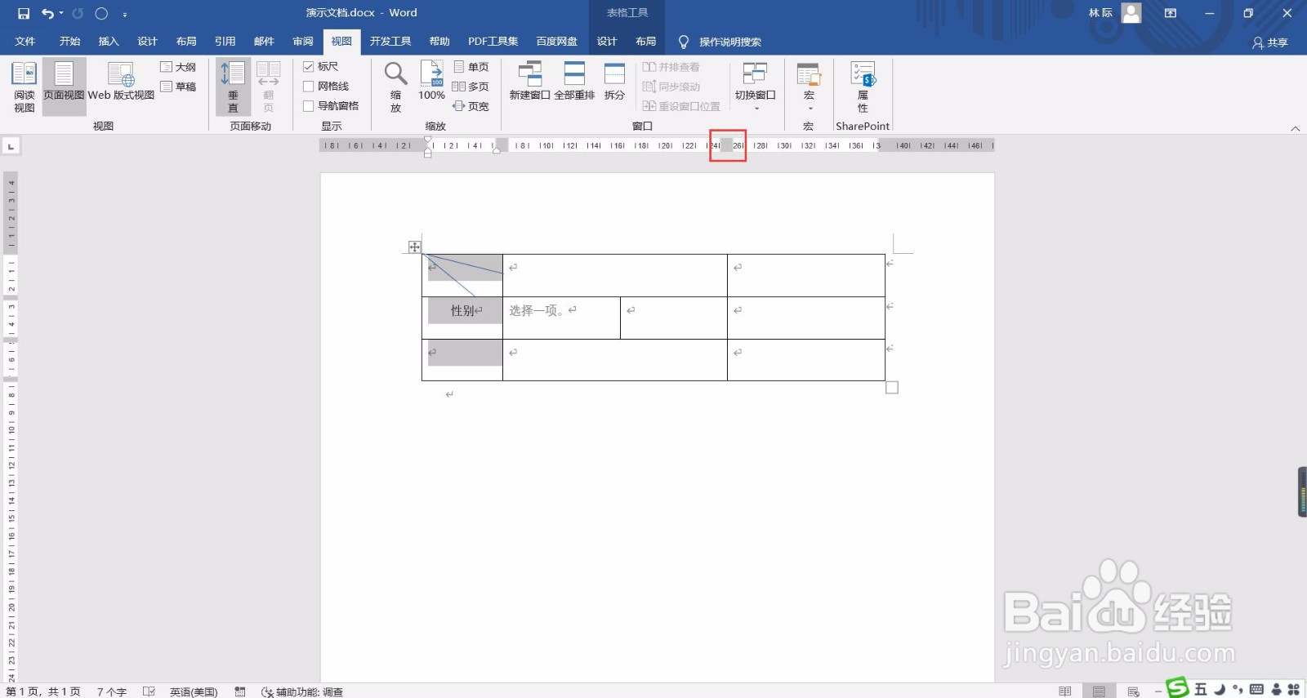This screenshot has width=1307, height=698.
Task: Collapse the ribbon with the chevron
Action: [x=1295, y=128]
